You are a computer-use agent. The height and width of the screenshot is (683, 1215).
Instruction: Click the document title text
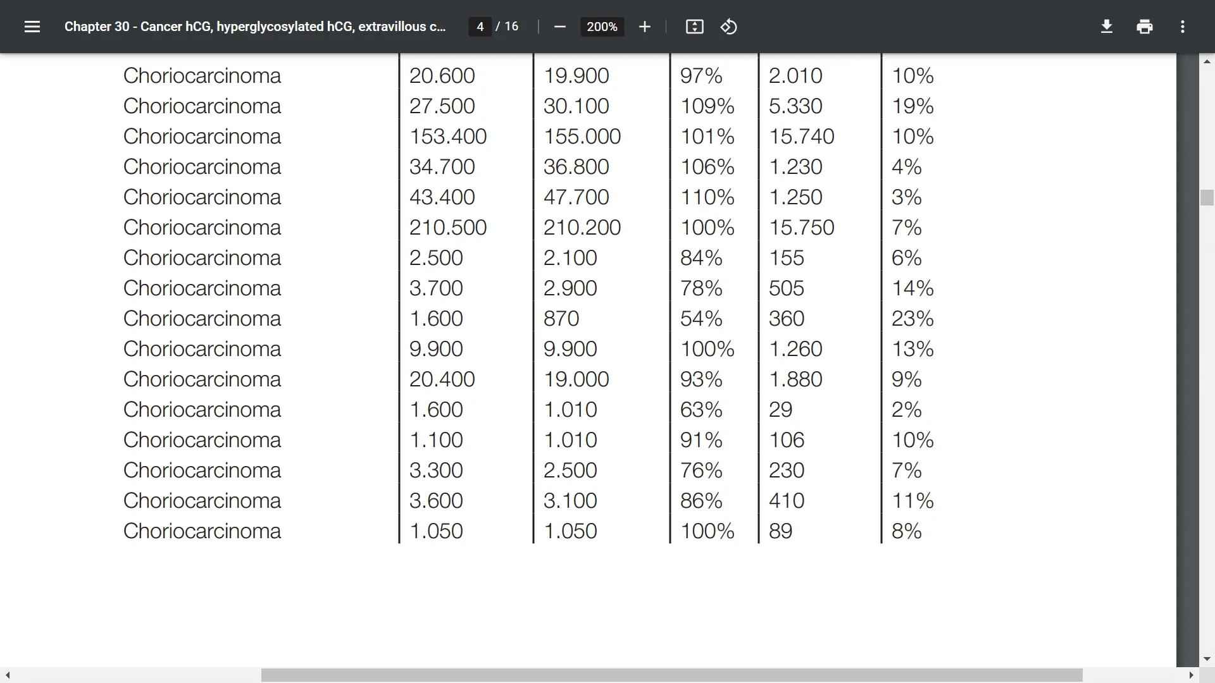click(x=255, y=27)
